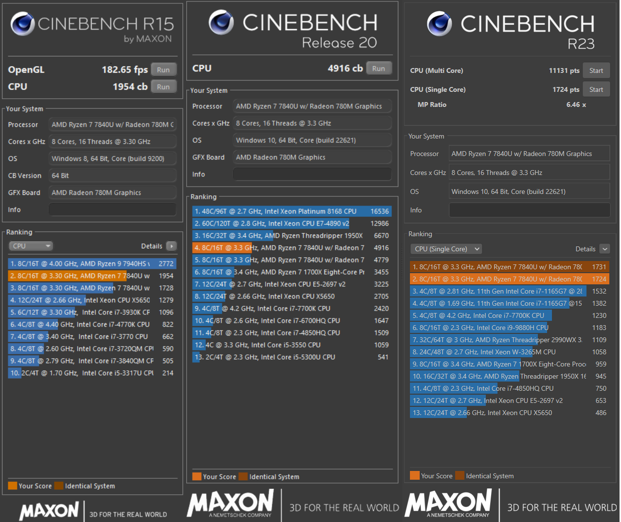Click the Identical System swatch in Release 20
The width and height of the screenshot is (621, 522).
[x=243, y=476]
